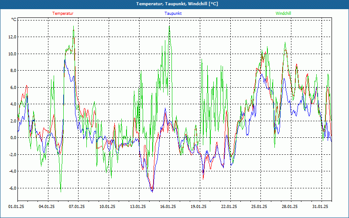Viewport: 349px width, 218px height.
Task: Click the 10.01.25 date label
Action: 107,207
